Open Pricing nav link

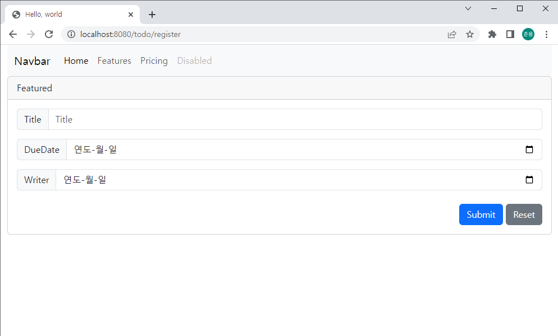tap(154, 60)
